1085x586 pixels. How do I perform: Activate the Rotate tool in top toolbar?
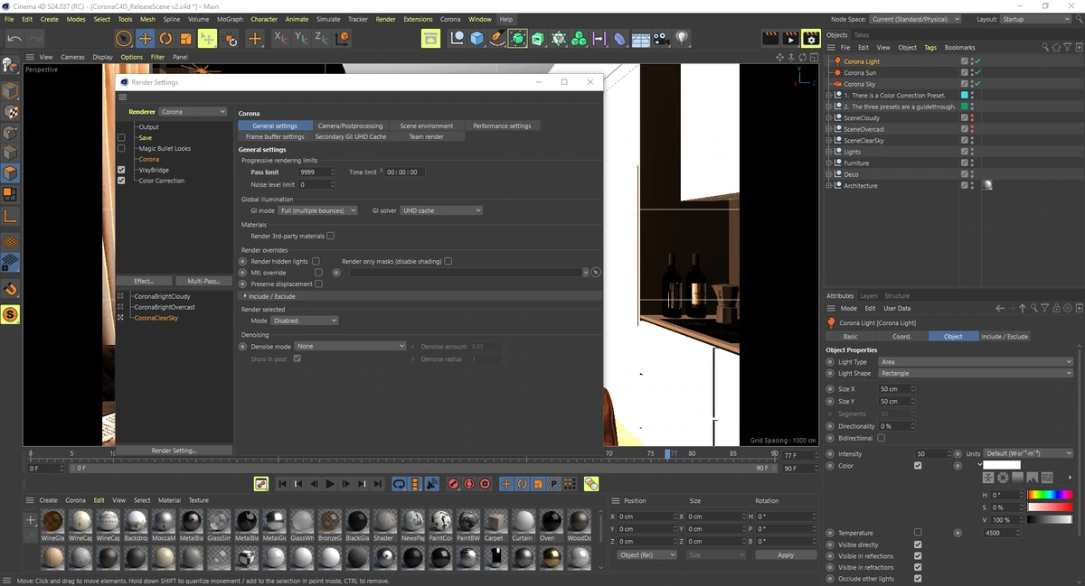click(x=165, y=38)
